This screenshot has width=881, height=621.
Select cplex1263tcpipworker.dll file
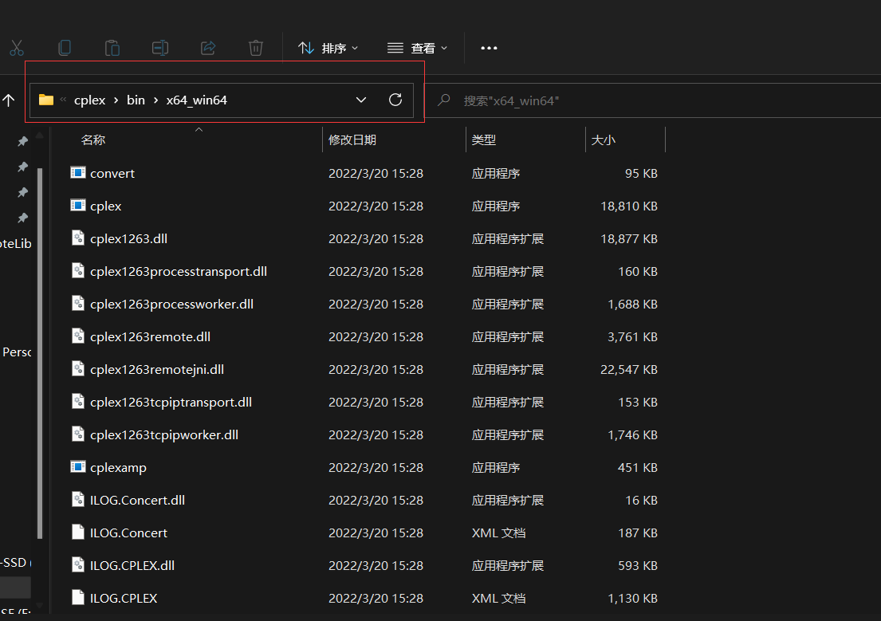[x=364, y=434]
